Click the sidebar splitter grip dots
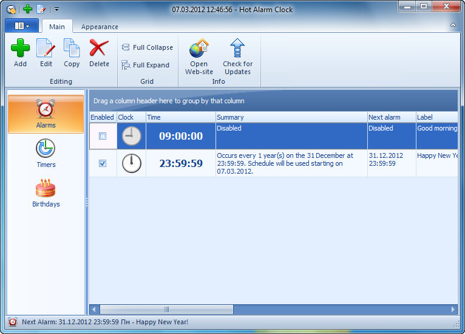The height and width of the screenshot is (334, 465). pyautogui.click(x=87, y=202)
